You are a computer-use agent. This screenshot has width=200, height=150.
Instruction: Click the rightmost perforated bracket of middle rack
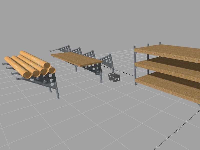tap(107, 60)
